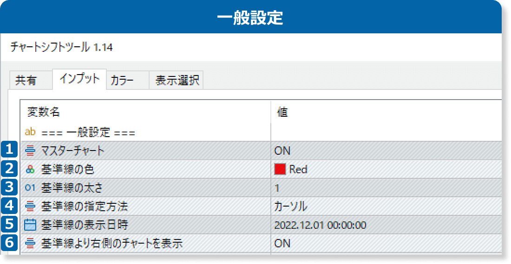
Task: Click the enum icon beside マスターチャート
Action: tap(30, 151)
